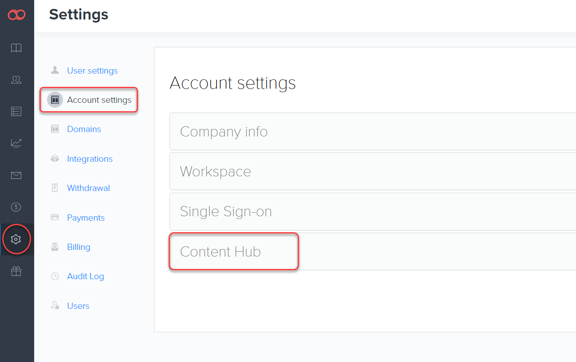This screenshot has width=576, height=362.
Task: Click the gear settings icon
Action: (16, 239)
